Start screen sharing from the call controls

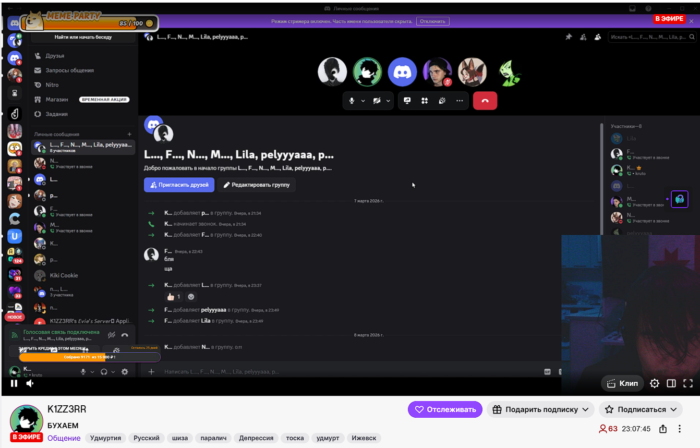coord(407,101)
